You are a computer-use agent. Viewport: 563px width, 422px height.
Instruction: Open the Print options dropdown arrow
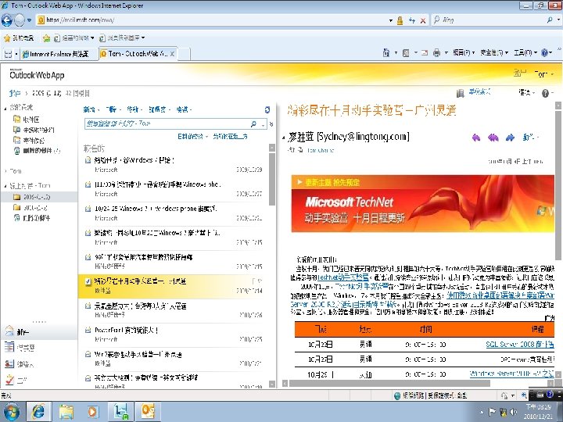[446, 53]
